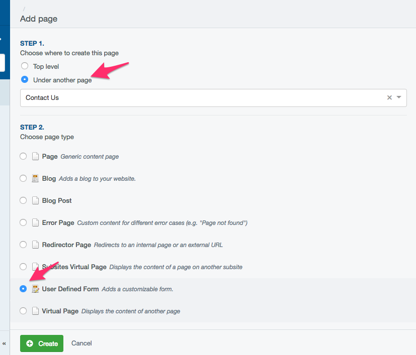
Task: Select the Error Page radio button
Action: [23, 222]
